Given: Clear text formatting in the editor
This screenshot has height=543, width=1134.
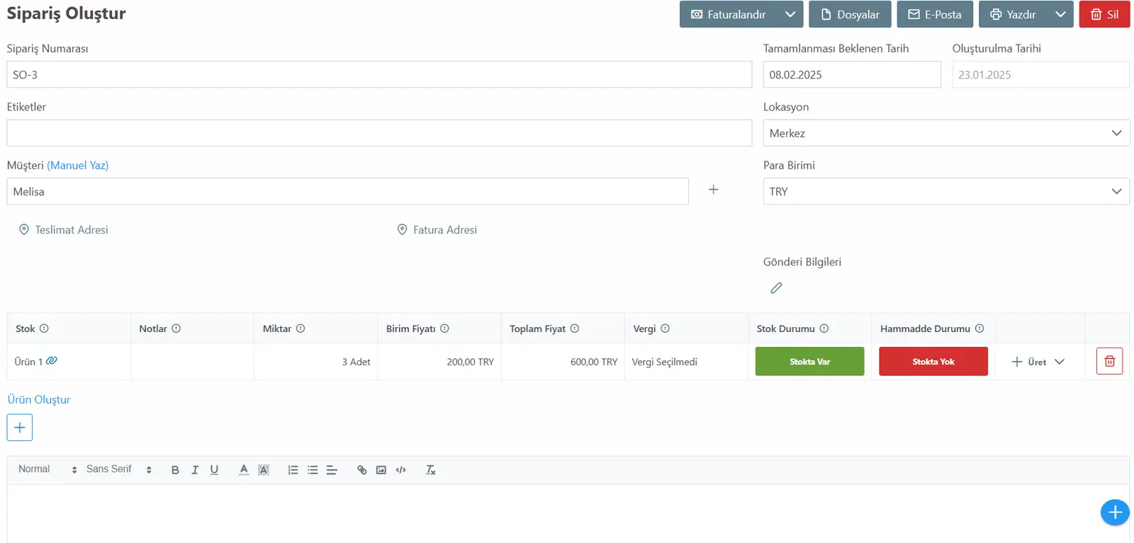Looking at the screenshot, I should [x=430, y=470].
